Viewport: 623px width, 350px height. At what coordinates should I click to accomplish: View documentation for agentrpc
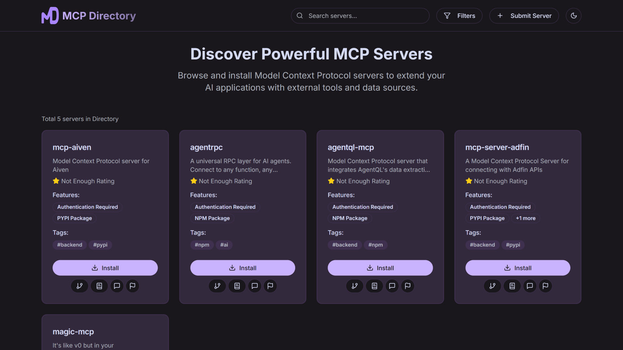click(237, 286)
